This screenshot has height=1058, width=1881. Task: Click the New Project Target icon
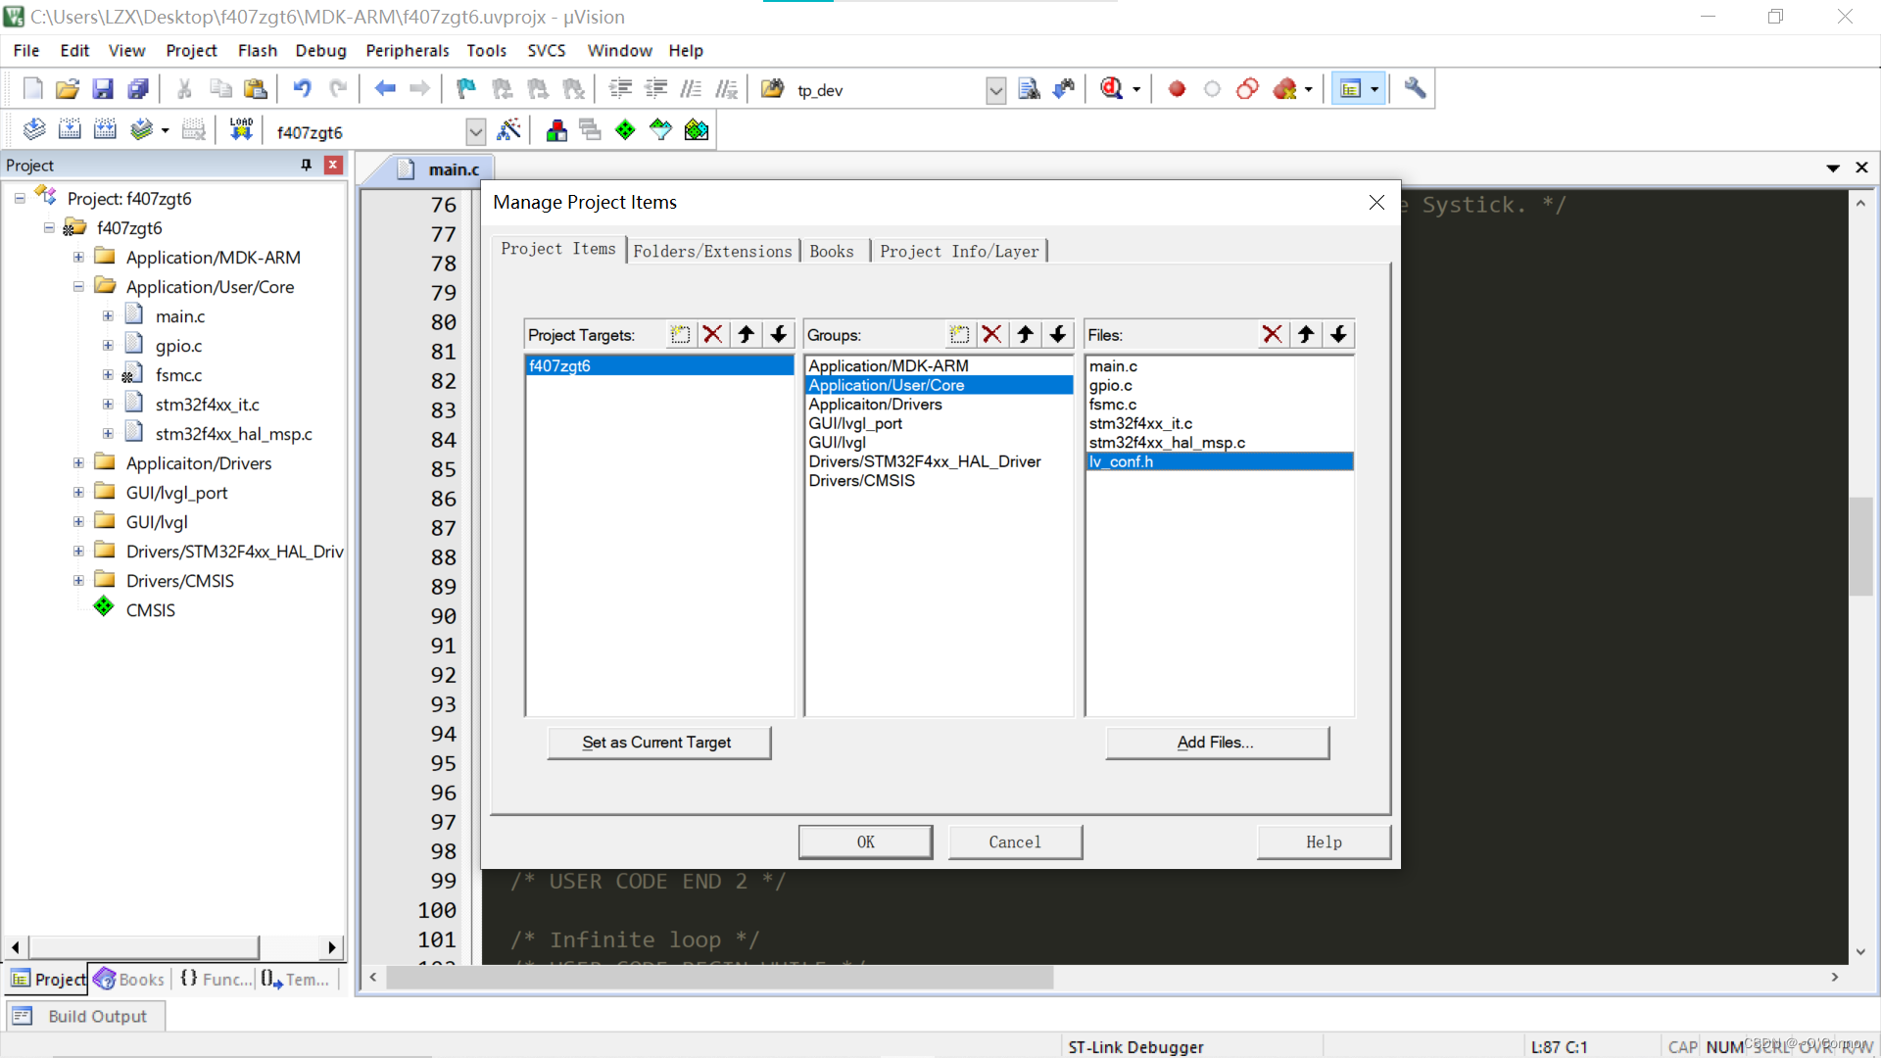pyautogui.click(x=680, y=335)
